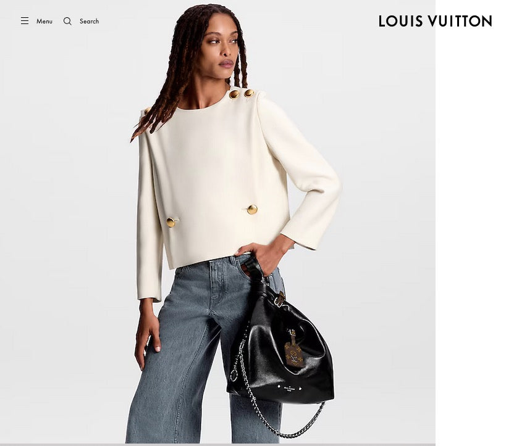Image resolution: width=527 pixels, height=446 pixels.
Task: Click the Louis Vuitton logo
Action: (x=435, y=21)
